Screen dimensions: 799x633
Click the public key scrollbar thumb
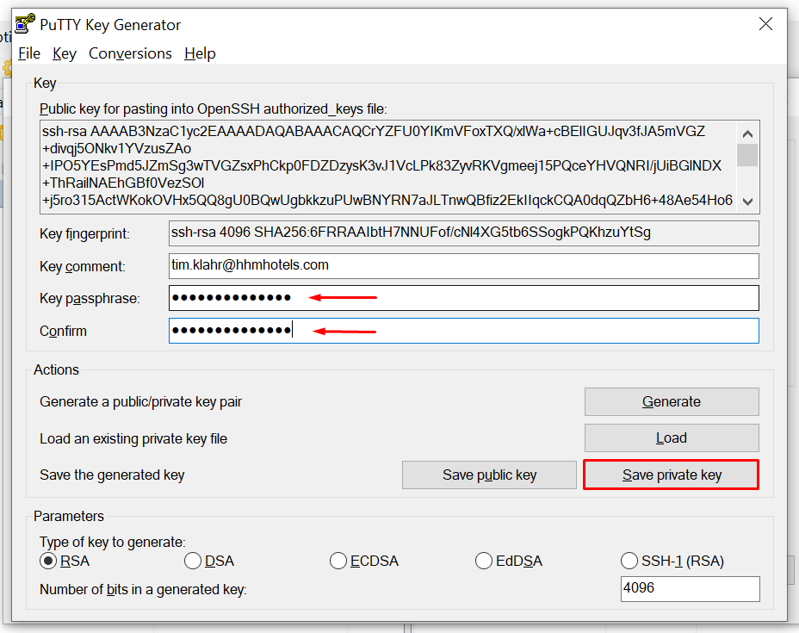[x=747, y=155]
